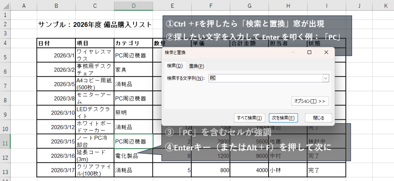Click the カテゴリ header cell

pos(133,43)
